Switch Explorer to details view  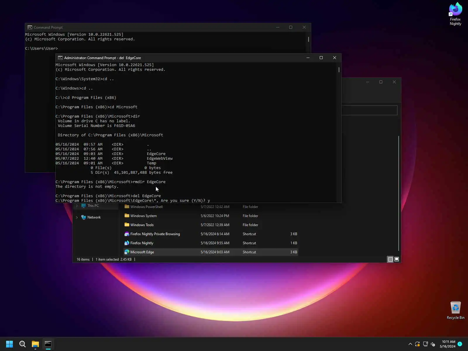pos(390,259)
